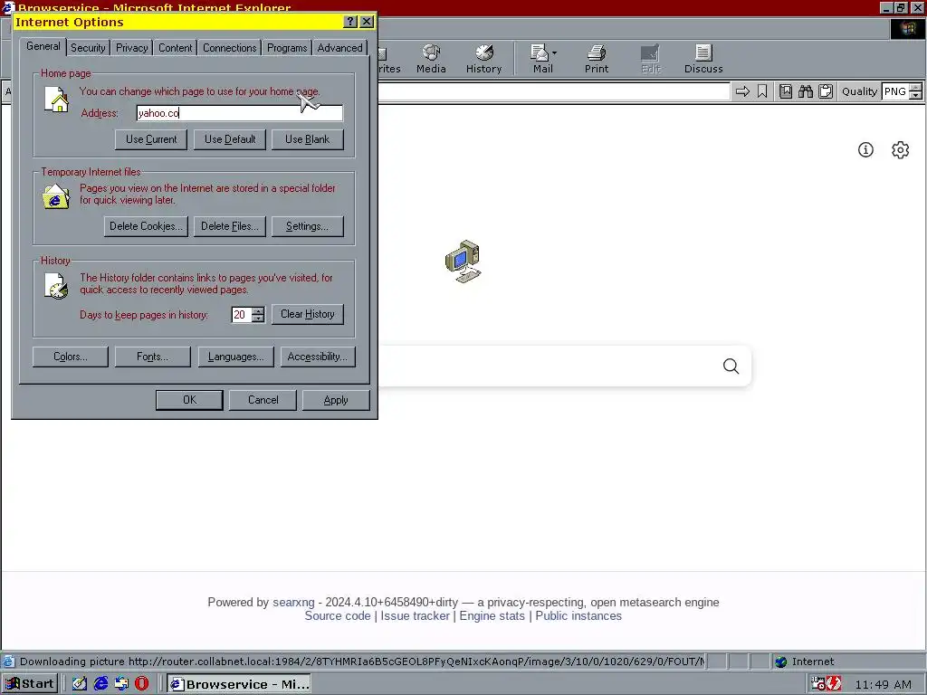Click the Discuss toolbar icon

click(x=703, y=60)
